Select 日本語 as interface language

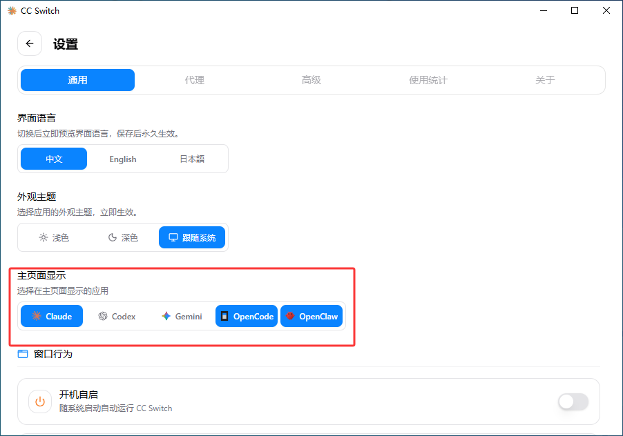point(192,159)
